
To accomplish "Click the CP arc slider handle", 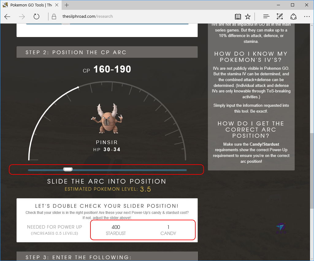I will (68, 169).
